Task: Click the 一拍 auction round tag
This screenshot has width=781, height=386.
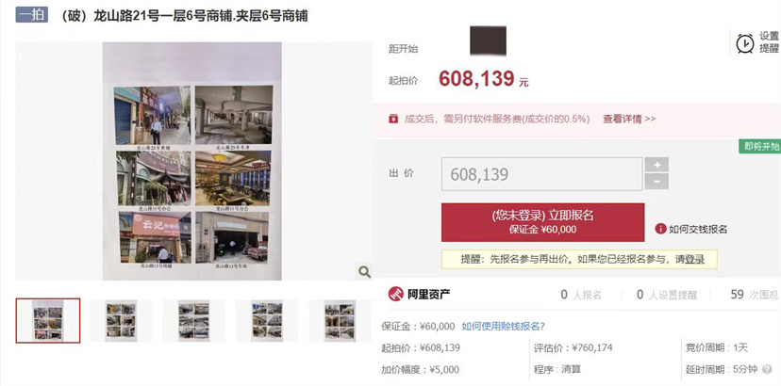Action: click(x=31, y=15)
